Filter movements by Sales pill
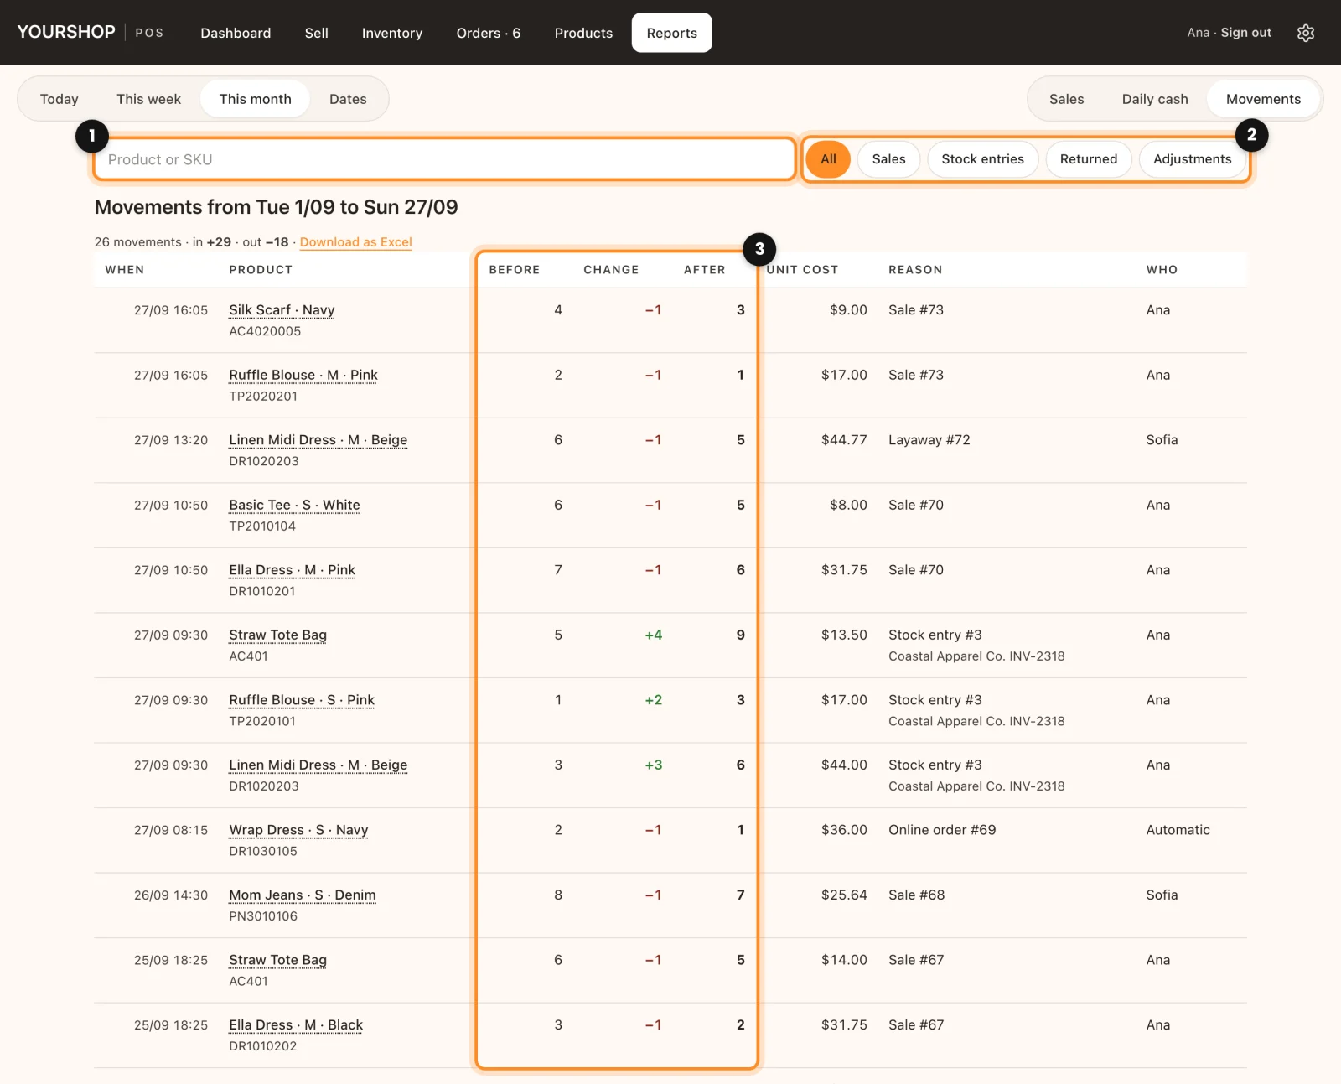This screenshot has width=1341, height=1084. [888, 159]
